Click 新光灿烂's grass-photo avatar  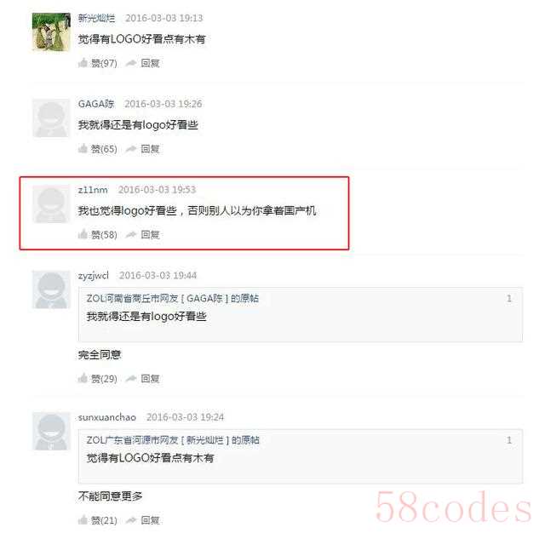click(x=51, y=32)
